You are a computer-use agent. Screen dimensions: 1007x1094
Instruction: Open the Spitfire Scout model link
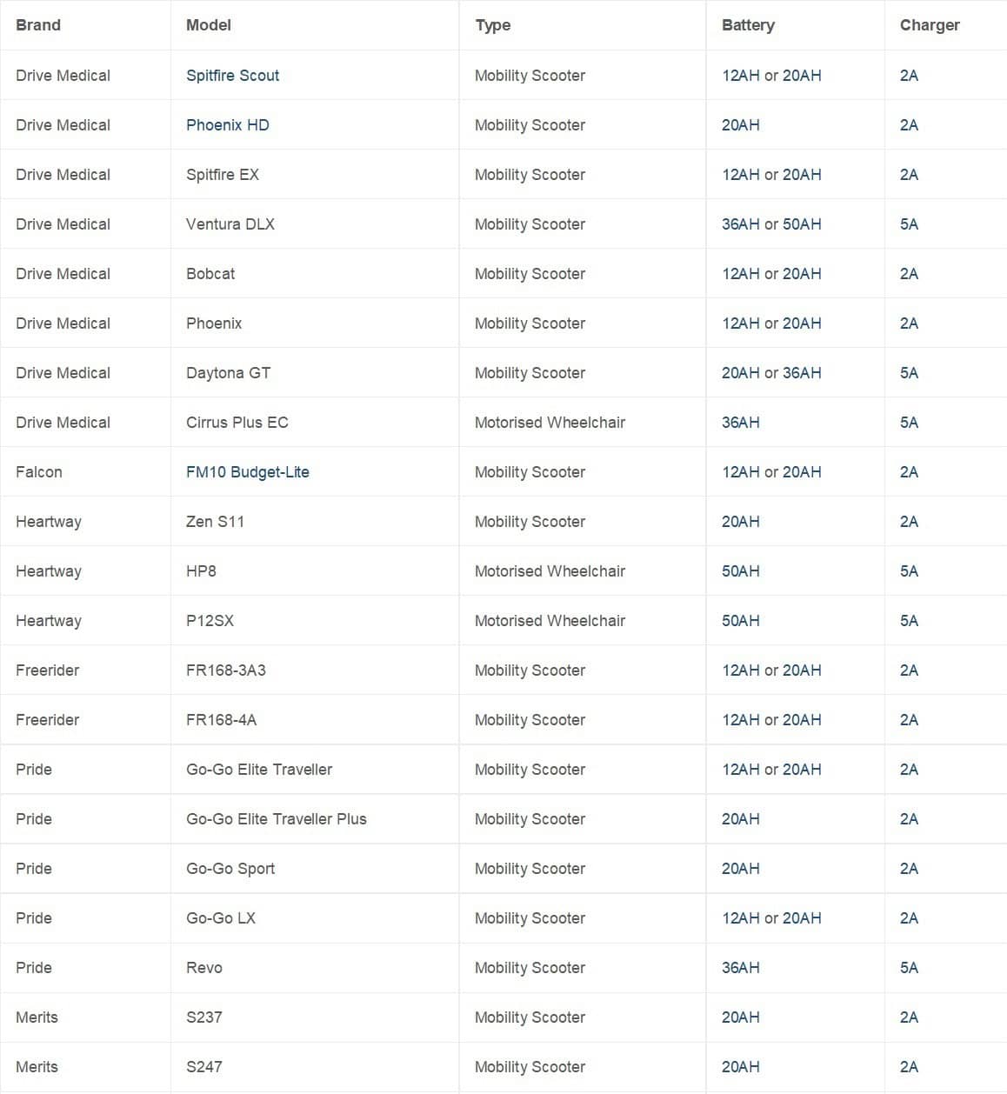click(232, 76)
